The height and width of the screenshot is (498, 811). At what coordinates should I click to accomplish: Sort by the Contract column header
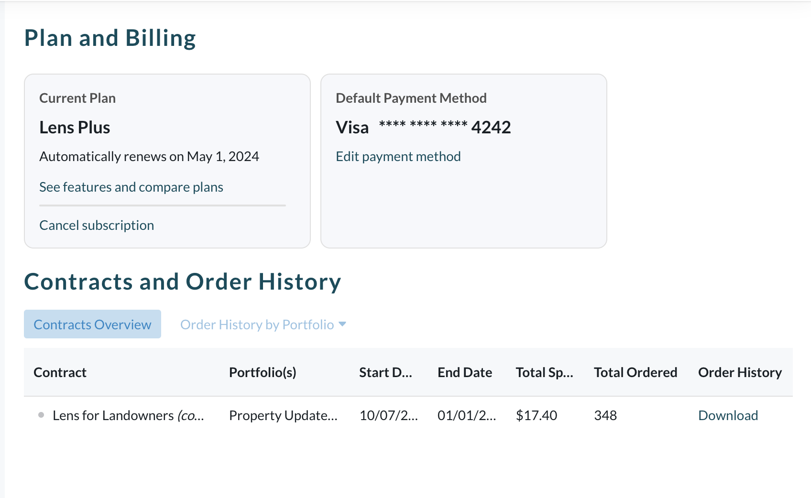60,372
